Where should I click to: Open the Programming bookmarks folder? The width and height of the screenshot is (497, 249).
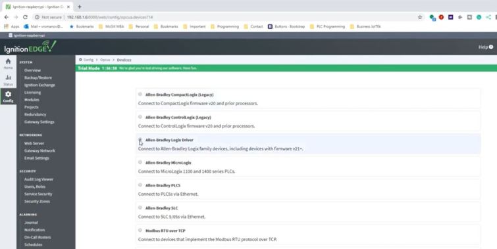pos(224,26)
